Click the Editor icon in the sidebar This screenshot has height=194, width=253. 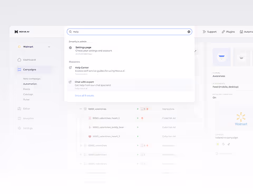pos(19,109)
